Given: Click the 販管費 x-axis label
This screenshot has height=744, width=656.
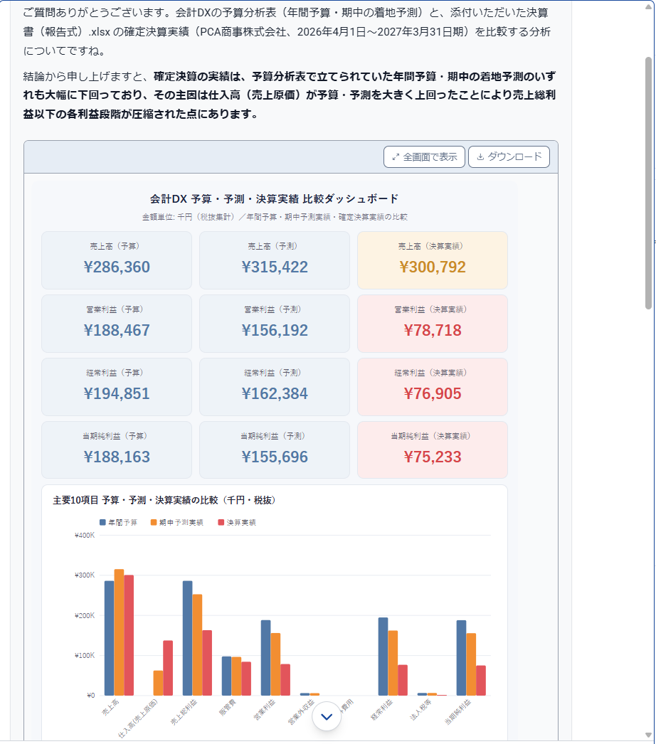Looking at the screenshot, I should click(228, 706).
